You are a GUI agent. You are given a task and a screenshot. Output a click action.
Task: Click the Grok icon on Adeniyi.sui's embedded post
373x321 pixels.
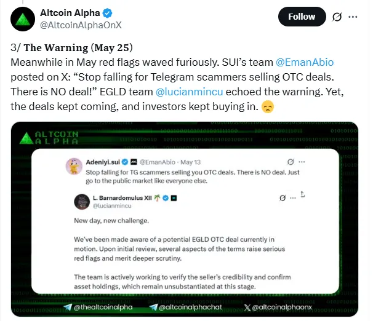coord(291,162)
